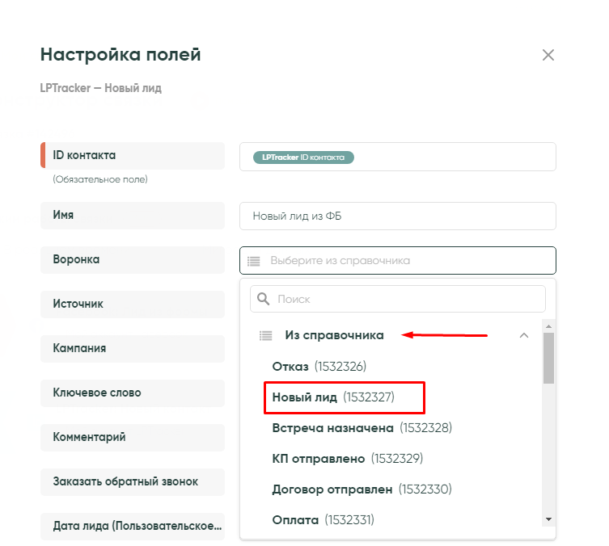
Task: Type in the Поиск search field
Action: (404, 299)
